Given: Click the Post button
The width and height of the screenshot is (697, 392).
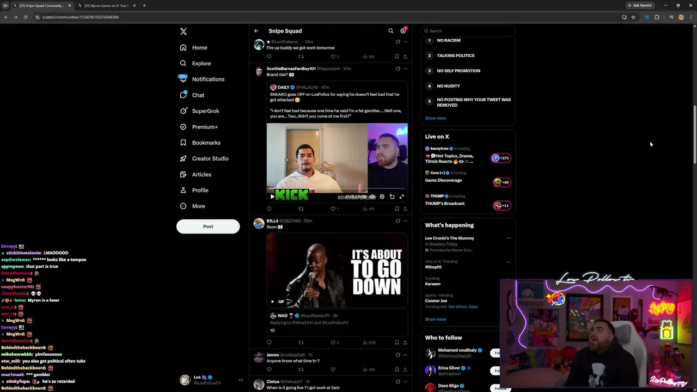Looking at the screenshot, I should tap(208, 226).
